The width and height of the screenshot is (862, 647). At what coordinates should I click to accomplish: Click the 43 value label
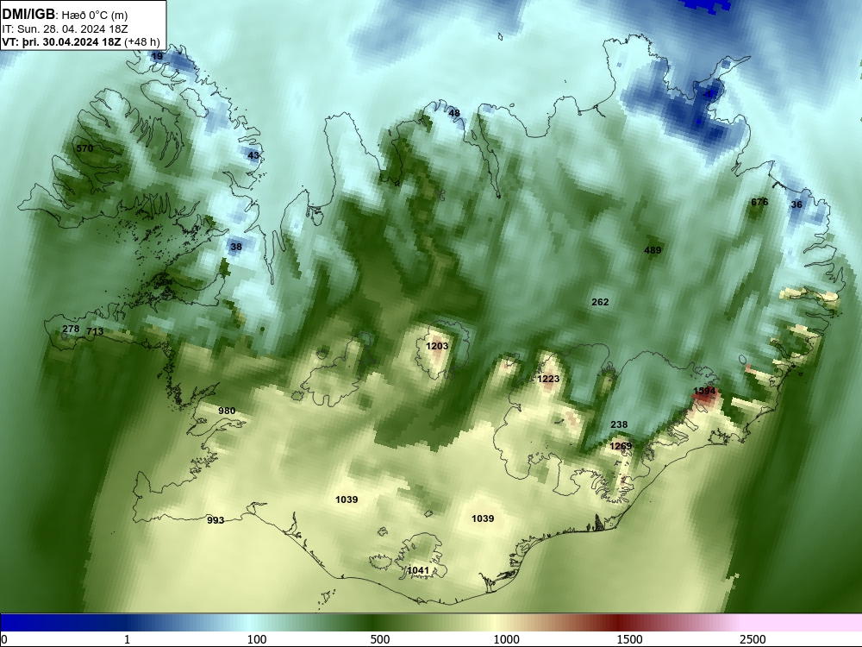(x=253, y=155)
